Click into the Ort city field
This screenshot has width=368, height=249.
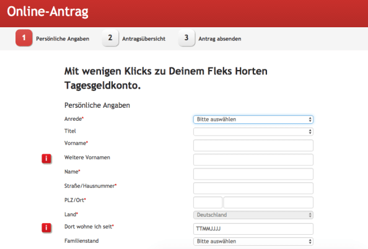[268, 203]
